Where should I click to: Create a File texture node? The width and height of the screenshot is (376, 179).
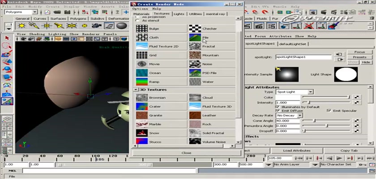point(212,38)
